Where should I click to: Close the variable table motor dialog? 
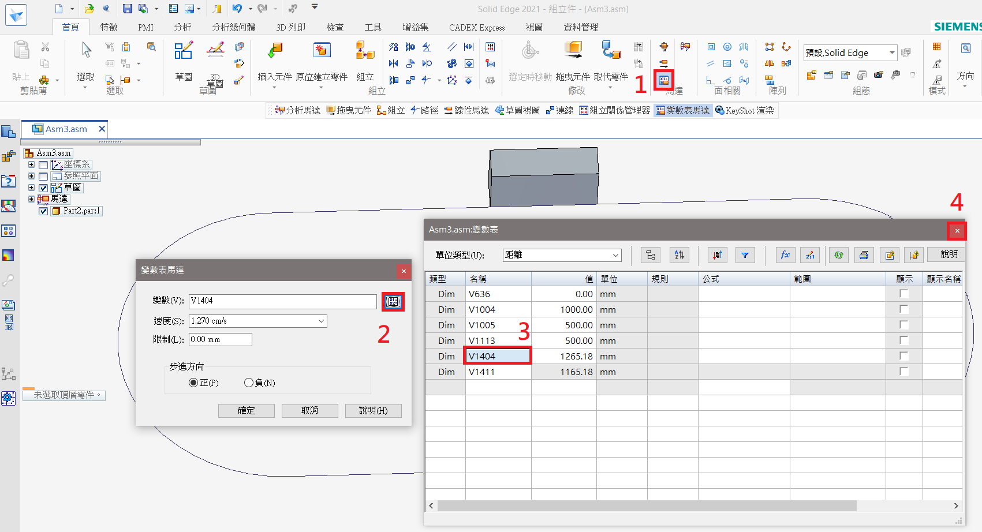(x=404, y=271)
